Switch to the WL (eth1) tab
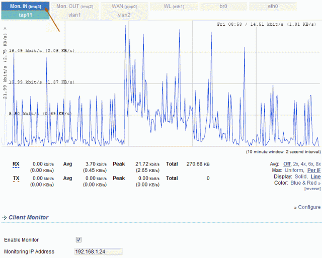Screen dimensions: 322x258 click(174, 7)
